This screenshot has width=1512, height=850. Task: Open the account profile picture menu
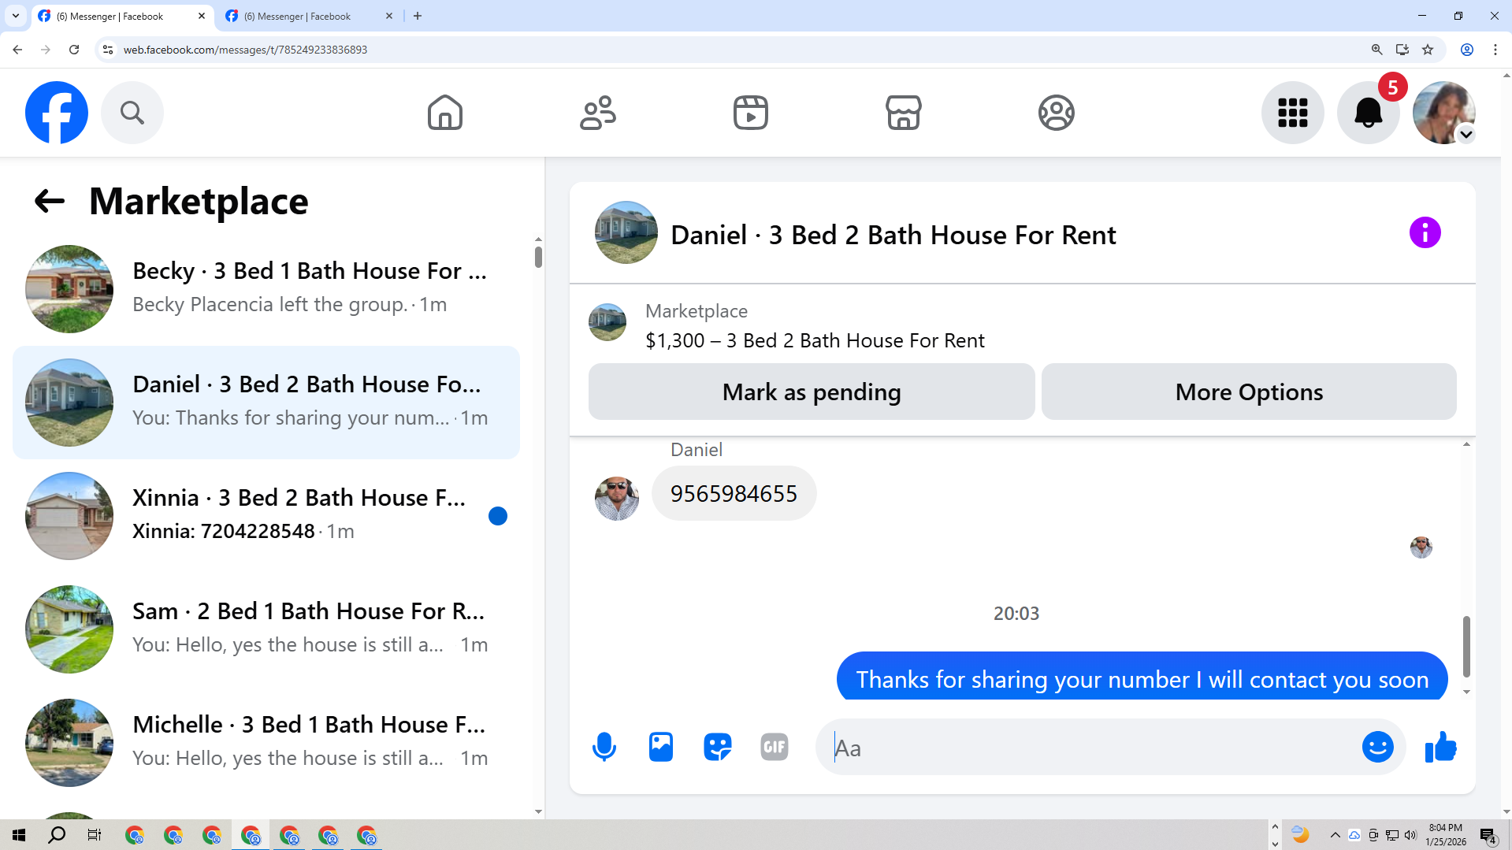pos(1444,113)
